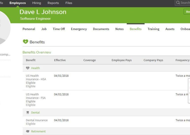Open the Assets tab
The height and width of the screenshot is (135, 190).
(x=170, y=29)
